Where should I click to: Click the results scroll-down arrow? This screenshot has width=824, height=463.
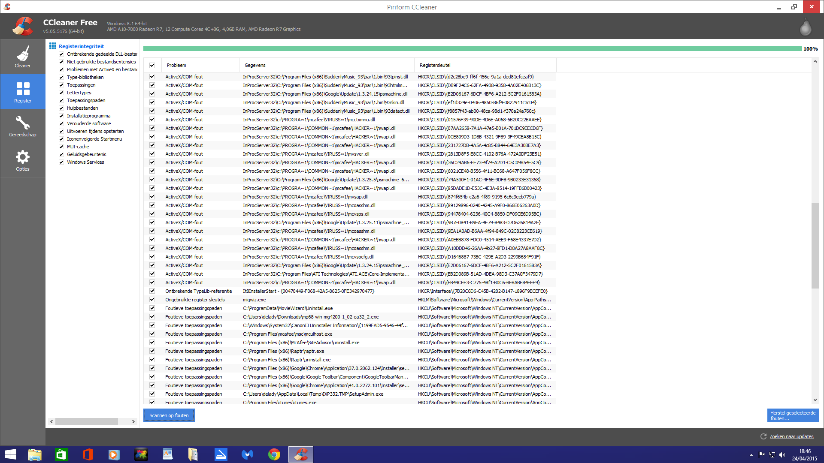(x=815, y=400)
